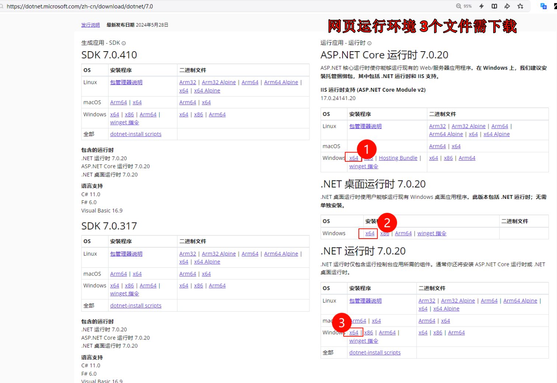Viewport: 557px width, 383px height.
Task: Download Windows Arm64 installer for SDK 7.0.410
Action: click(x=148, y=115)
